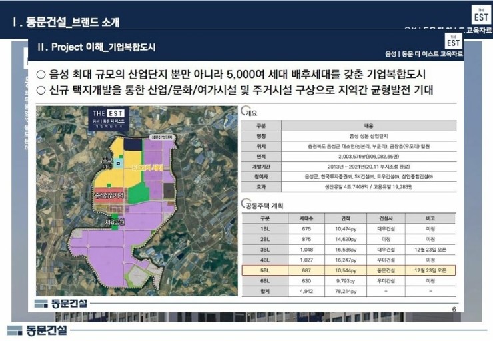Click THE EST logo on the front slide header
493x341 pixels.
click(454, 41)
